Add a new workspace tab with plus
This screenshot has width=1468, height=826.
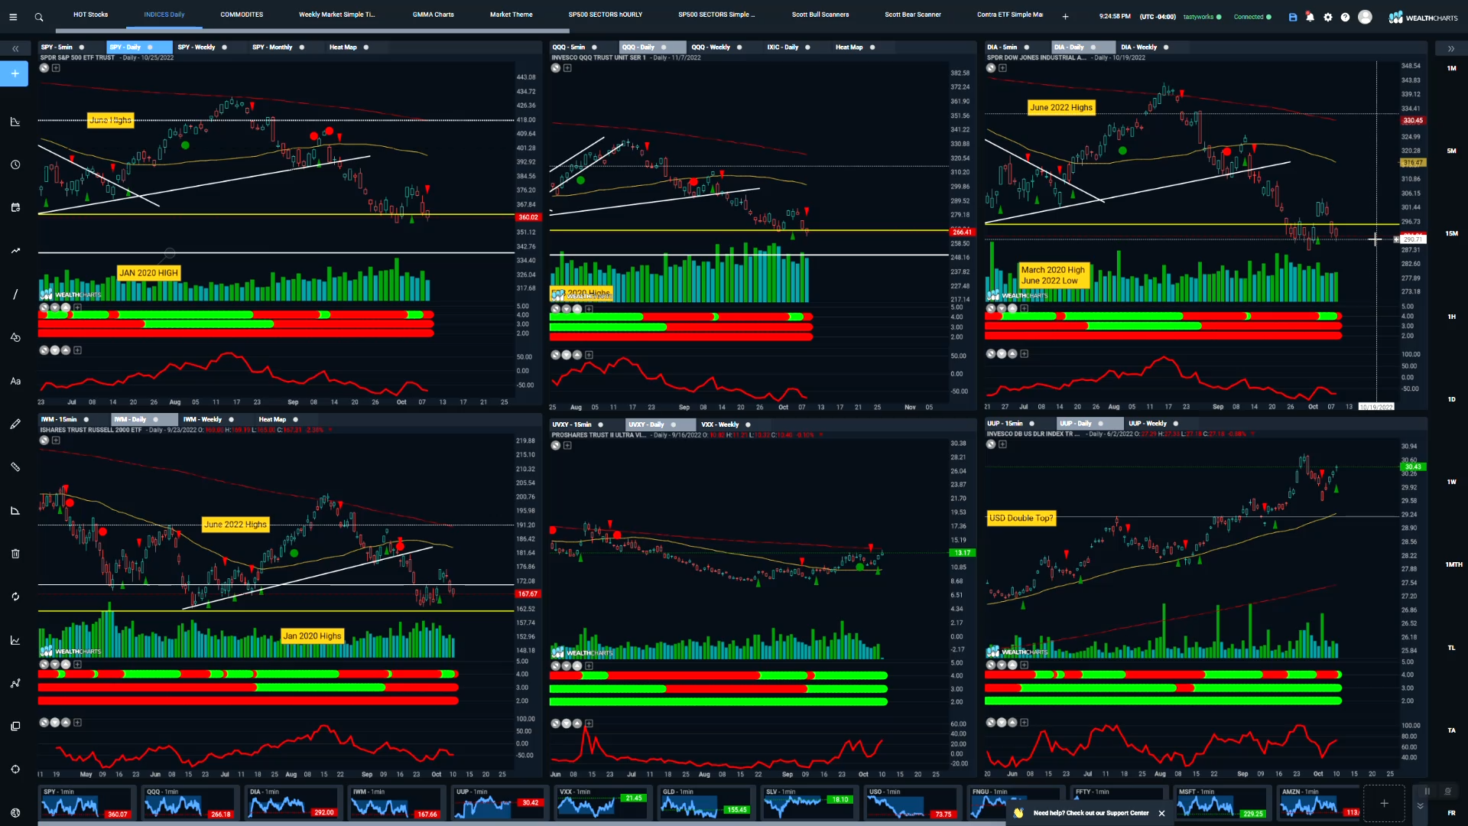[x=1065, y=16]
